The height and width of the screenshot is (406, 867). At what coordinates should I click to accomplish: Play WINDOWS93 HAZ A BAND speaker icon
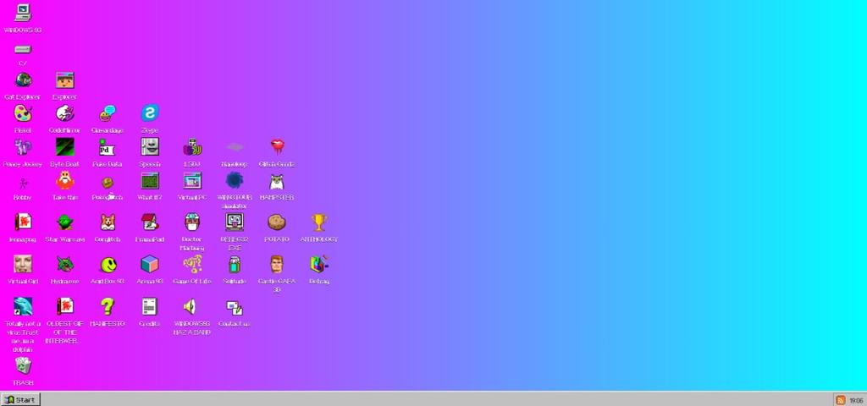(192, 306)
